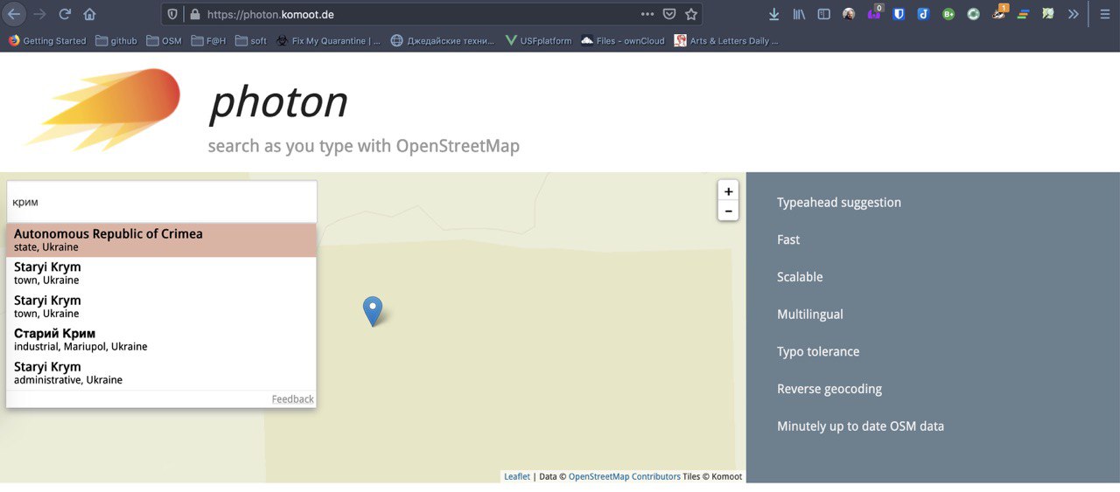Toggle the sidebar icon in toolbar
The height and width of the screenshot is (492, 1120).
823,14
